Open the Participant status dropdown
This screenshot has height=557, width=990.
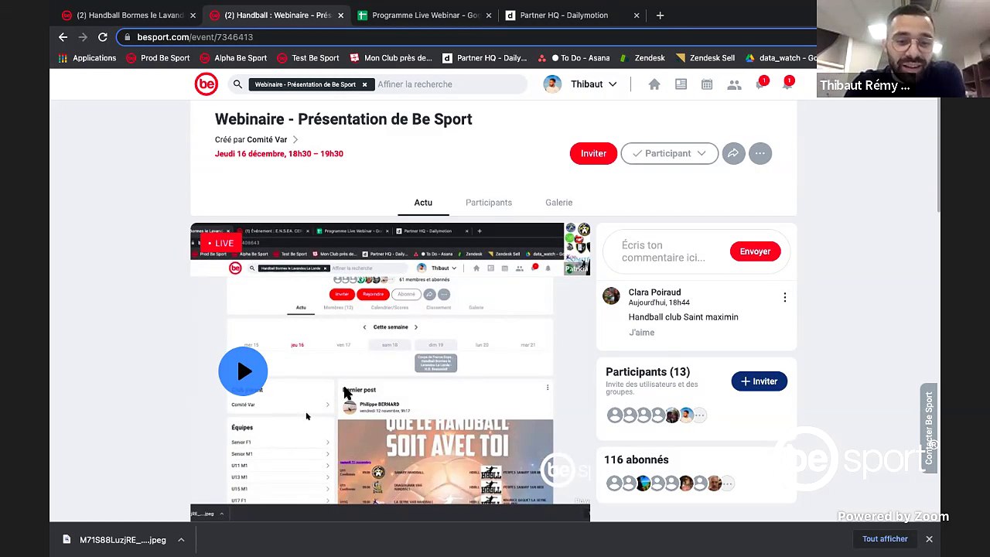click(x=669, y=153)
